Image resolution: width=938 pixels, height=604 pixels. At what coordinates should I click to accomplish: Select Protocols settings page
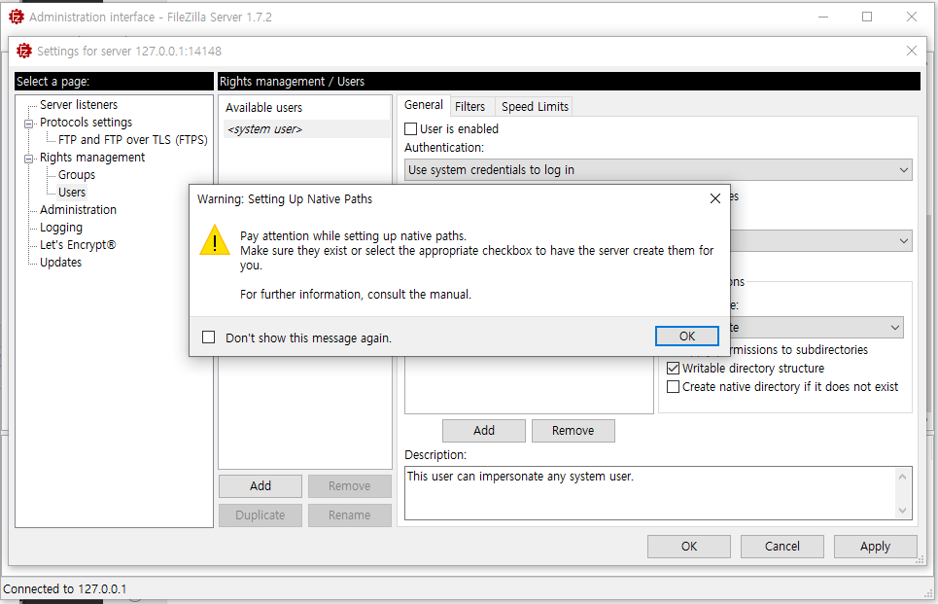[x=87, y=123]
